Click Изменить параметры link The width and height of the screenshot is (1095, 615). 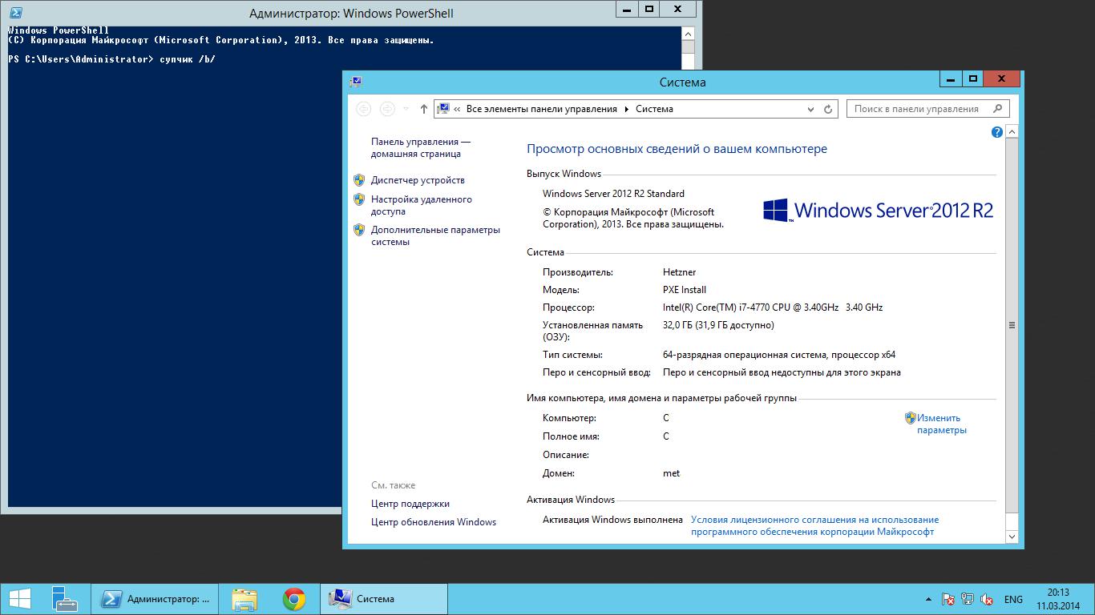click(x=942, y=424)
